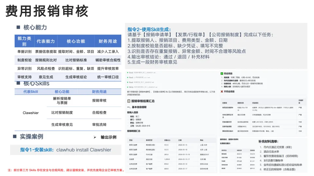
Task: Click the 提取时间、金额、项目 cell
Action: pyautogui.click(x=76, y=52)
